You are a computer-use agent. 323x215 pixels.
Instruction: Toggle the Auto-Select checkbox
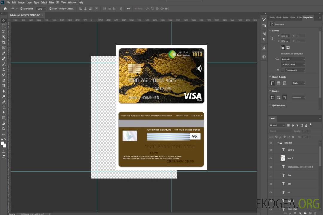pos(22,9)
